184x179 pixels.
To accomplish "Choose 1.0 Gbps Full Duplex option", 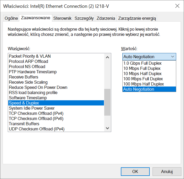I will (142, 63).
